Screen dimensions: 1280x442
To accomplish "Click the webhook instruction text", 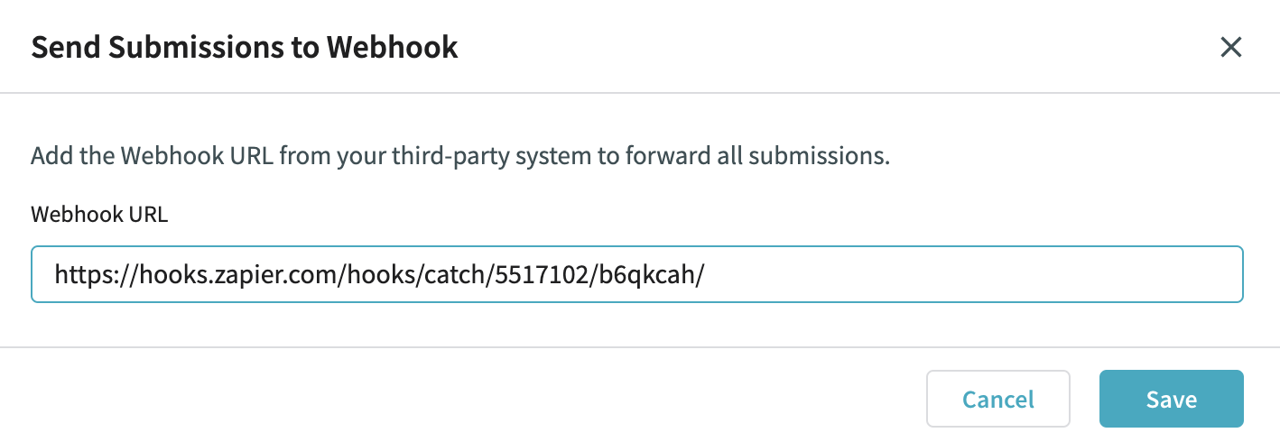I will (x=460, y=155).
